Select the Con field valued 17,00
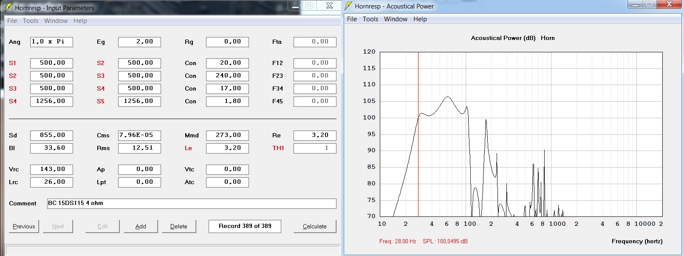This screenshot has height=256, width=684. click(227, 88)
